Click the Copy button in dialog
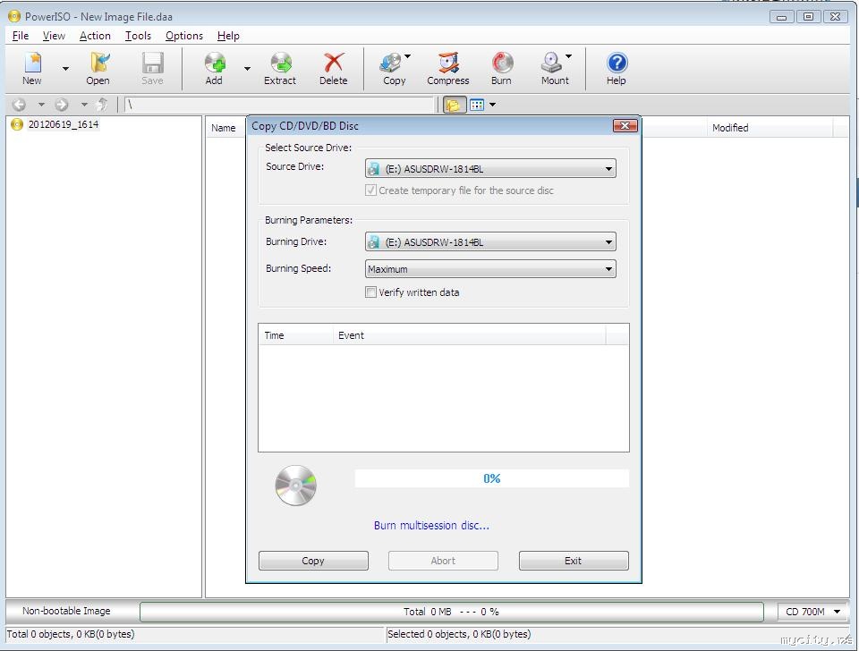This screenshot has height=651, width=859. point(313,561)
